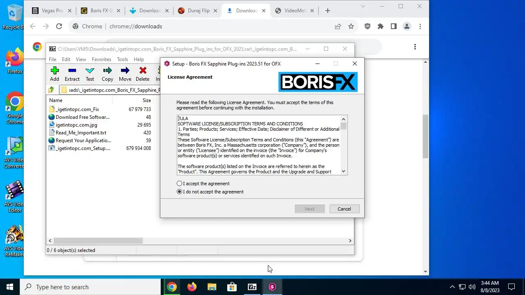Click the Delete red X icon in 7-Zip
The image size is (525, 295).
[142, 74]
